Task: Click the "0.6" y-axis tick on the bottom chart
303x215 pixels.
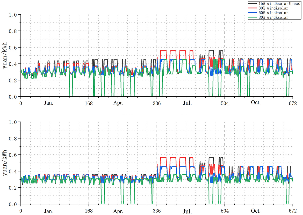Action: point(13,155)
